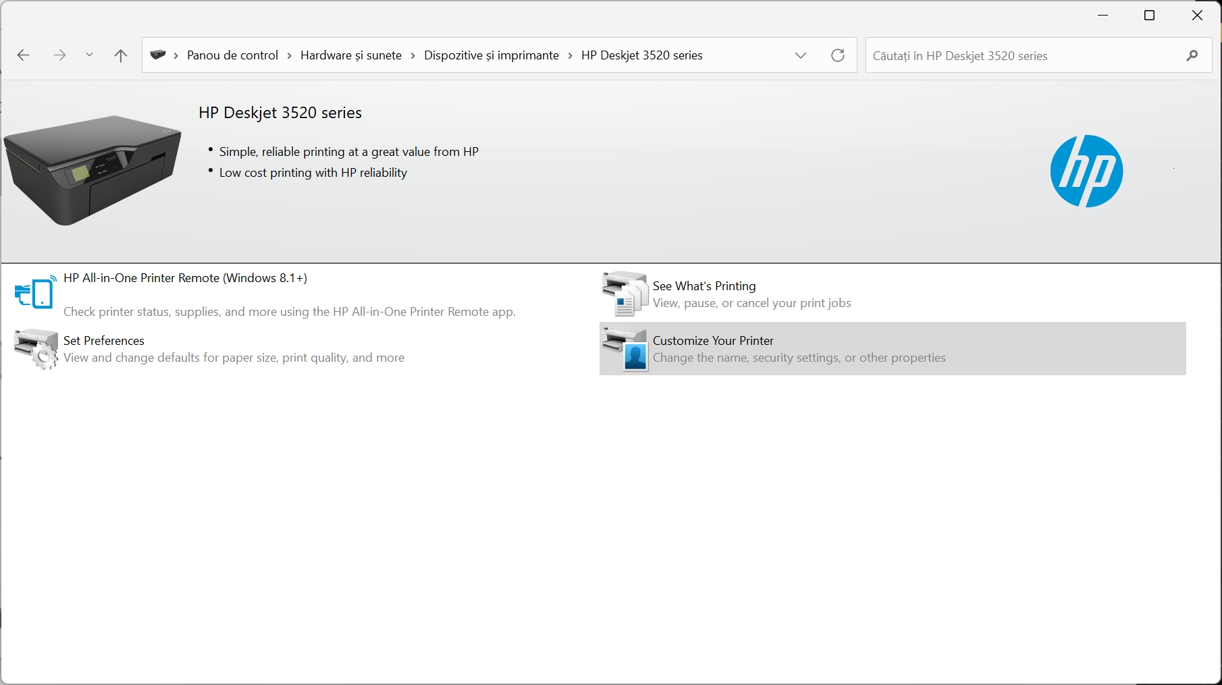Screen dimensions: 1222x685
Task: Click 'Change the name, security settings' description
Action: pos(799,358)
